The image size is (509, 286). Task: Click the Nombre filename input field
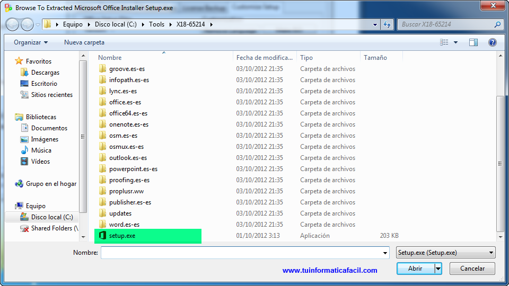click(x=242, y=253)
